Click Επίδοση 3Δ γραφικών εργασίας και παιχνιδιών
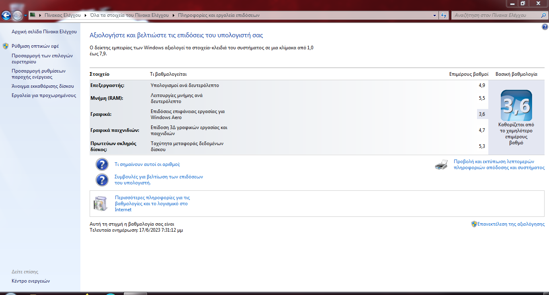 189,130
